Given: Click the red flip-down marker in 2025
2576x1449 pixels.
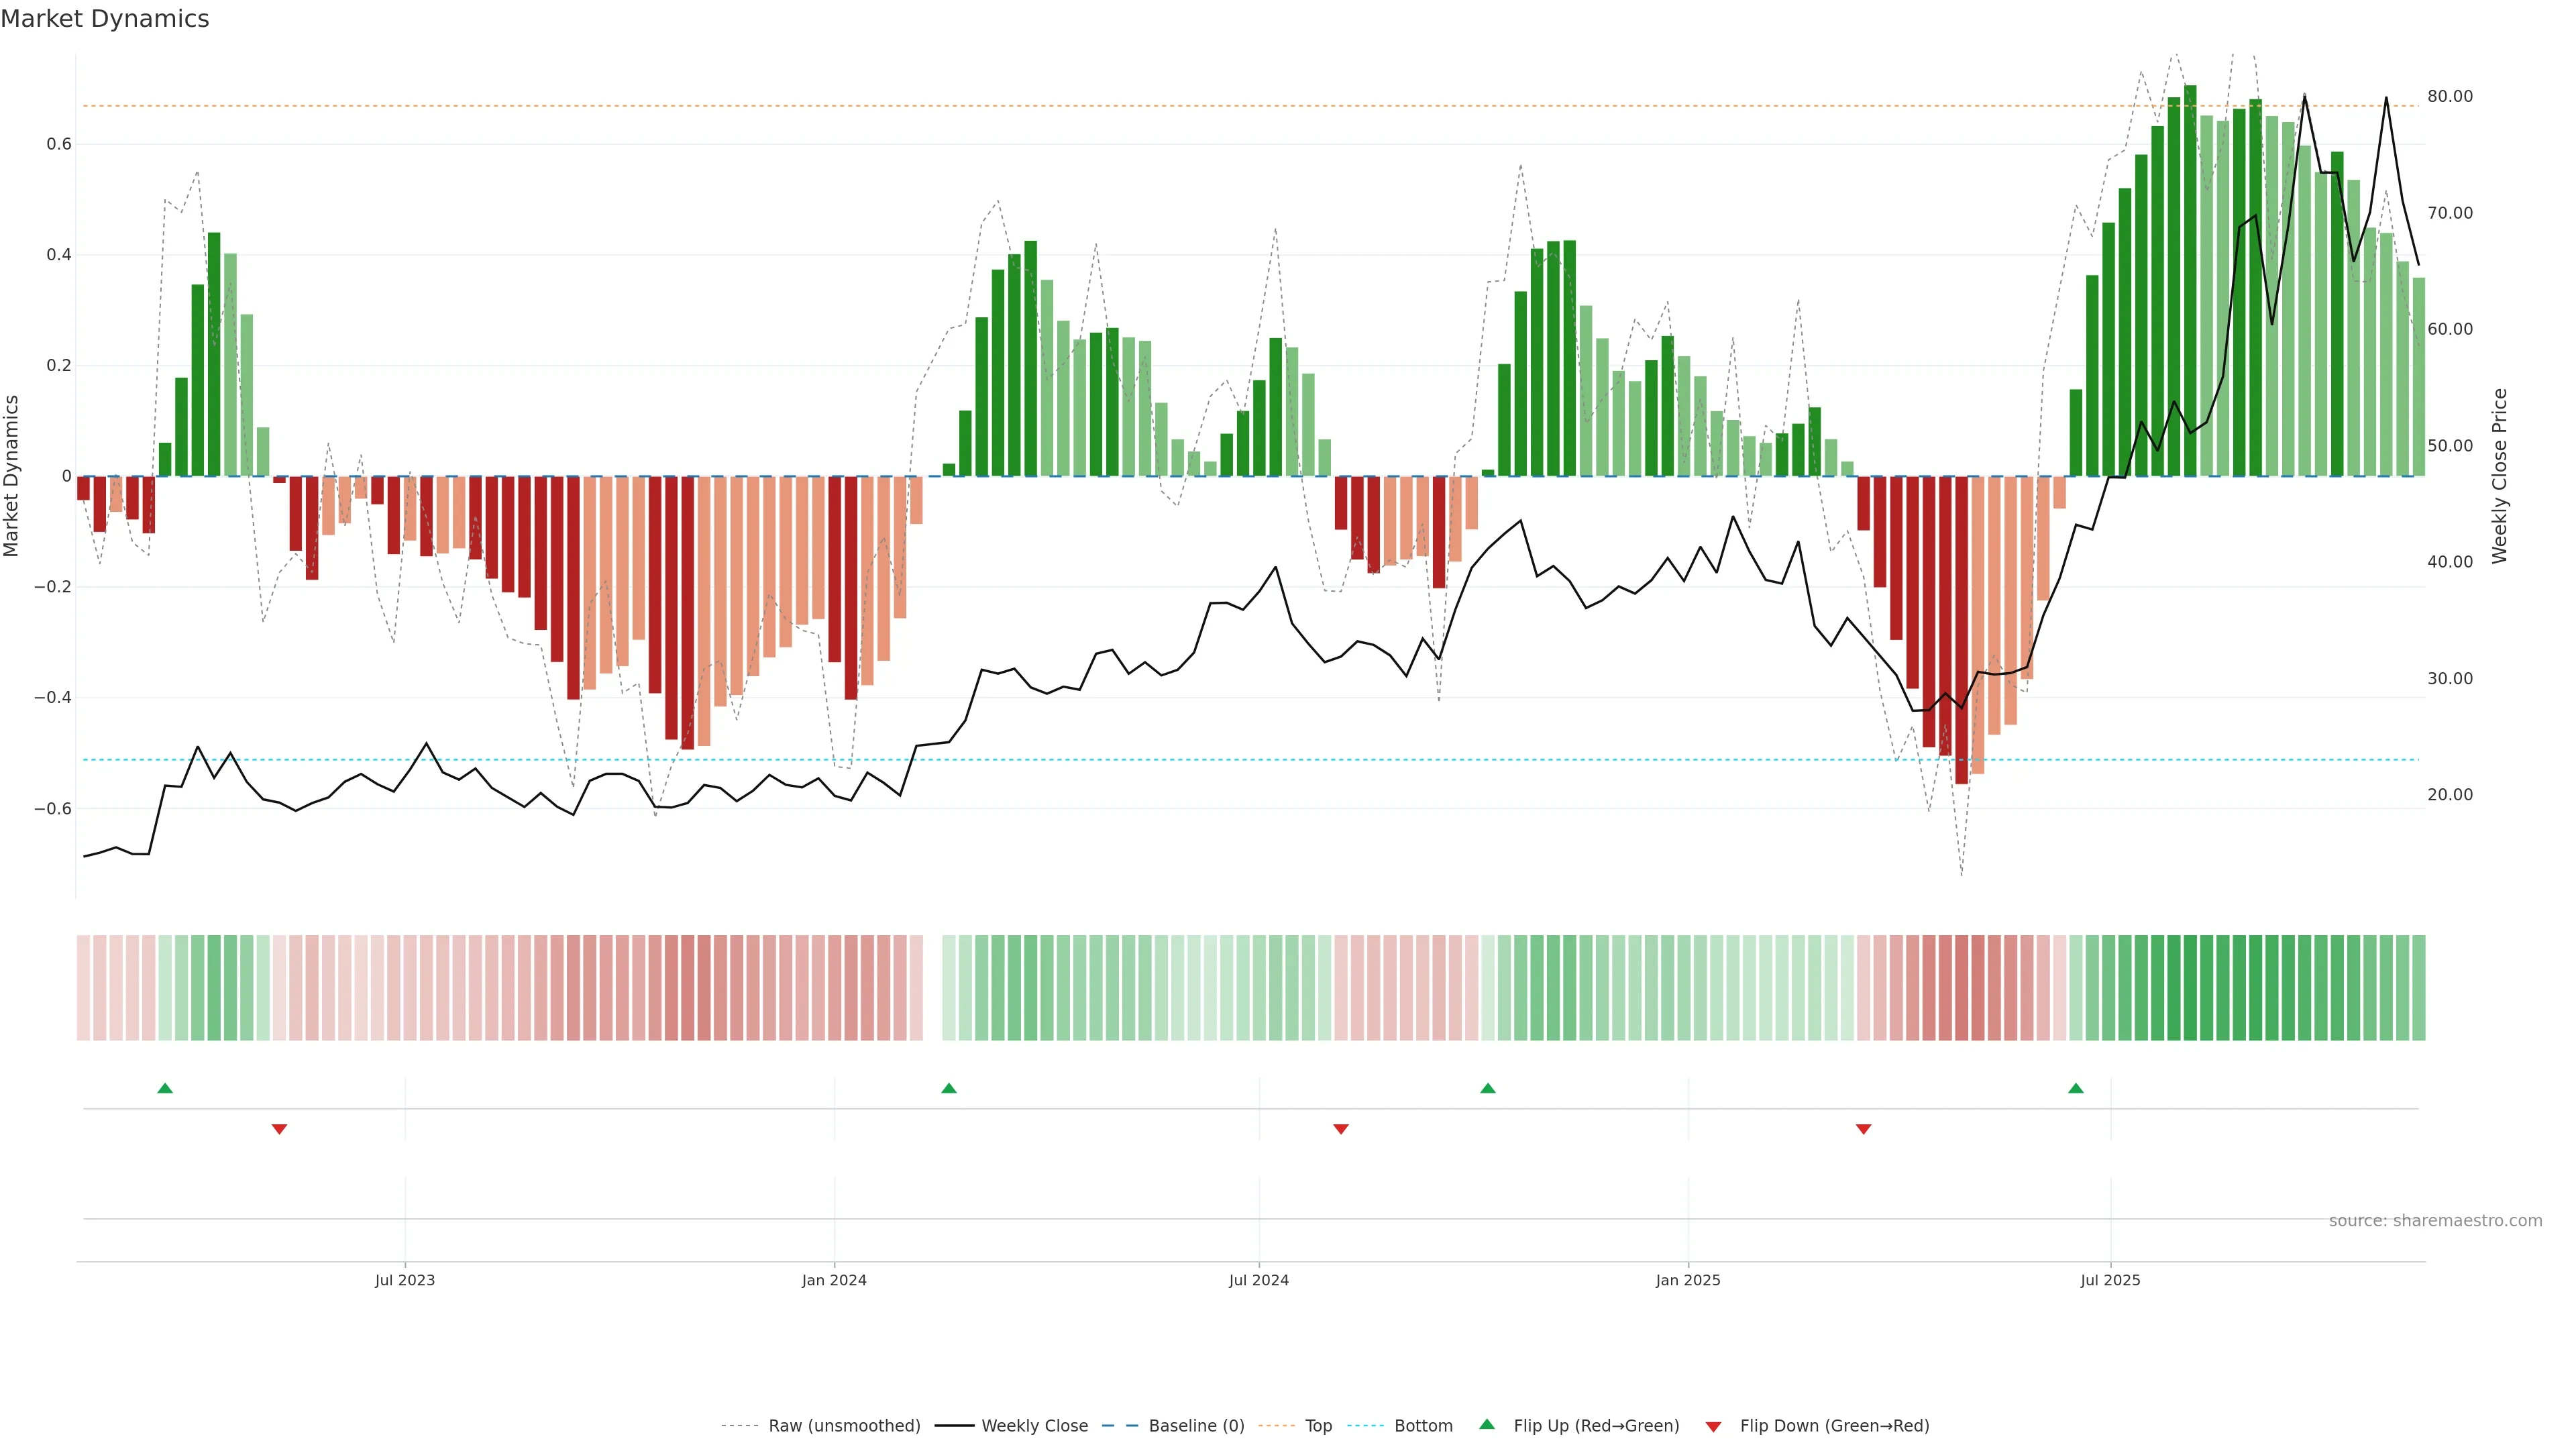Looking at the screenshot, I should [1863, 1129].
